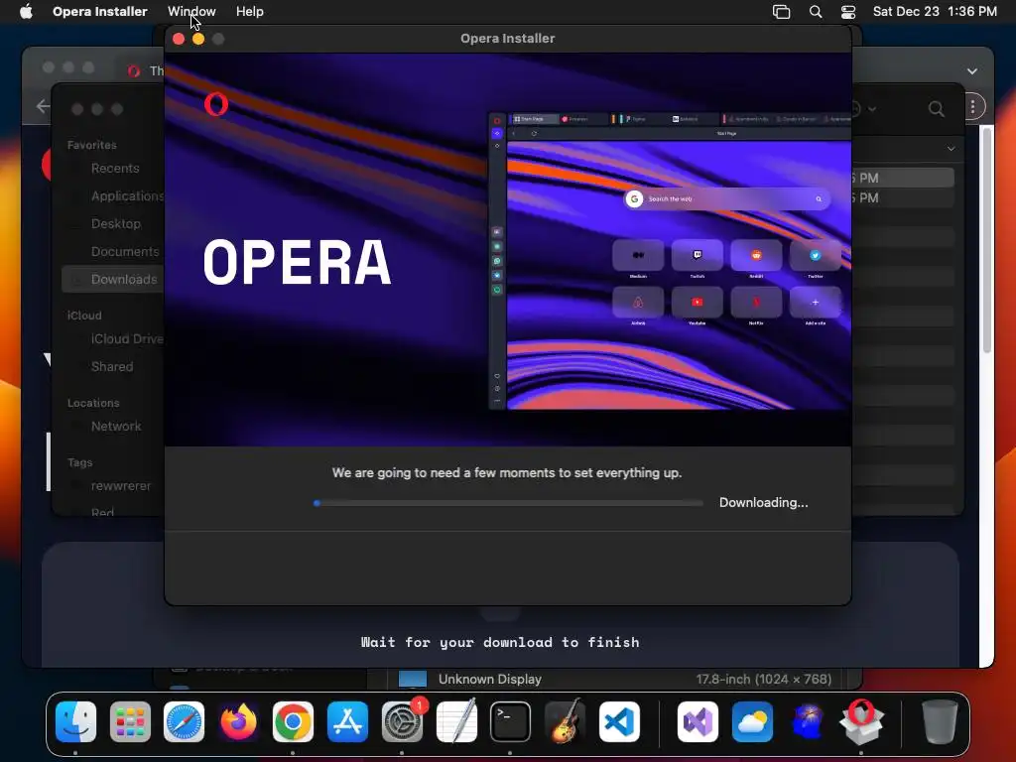Screen dimensions: 1016x762
Task: Launch Visual Studio from the Dock
Action: click(698, 721)
